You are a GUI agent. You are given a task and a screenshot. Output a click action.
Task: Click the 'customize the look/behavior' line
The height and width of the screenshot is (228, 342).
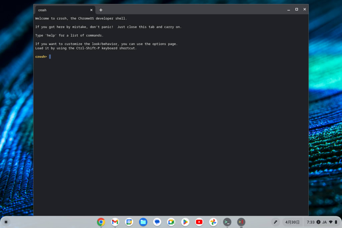(x=107, y=44)
